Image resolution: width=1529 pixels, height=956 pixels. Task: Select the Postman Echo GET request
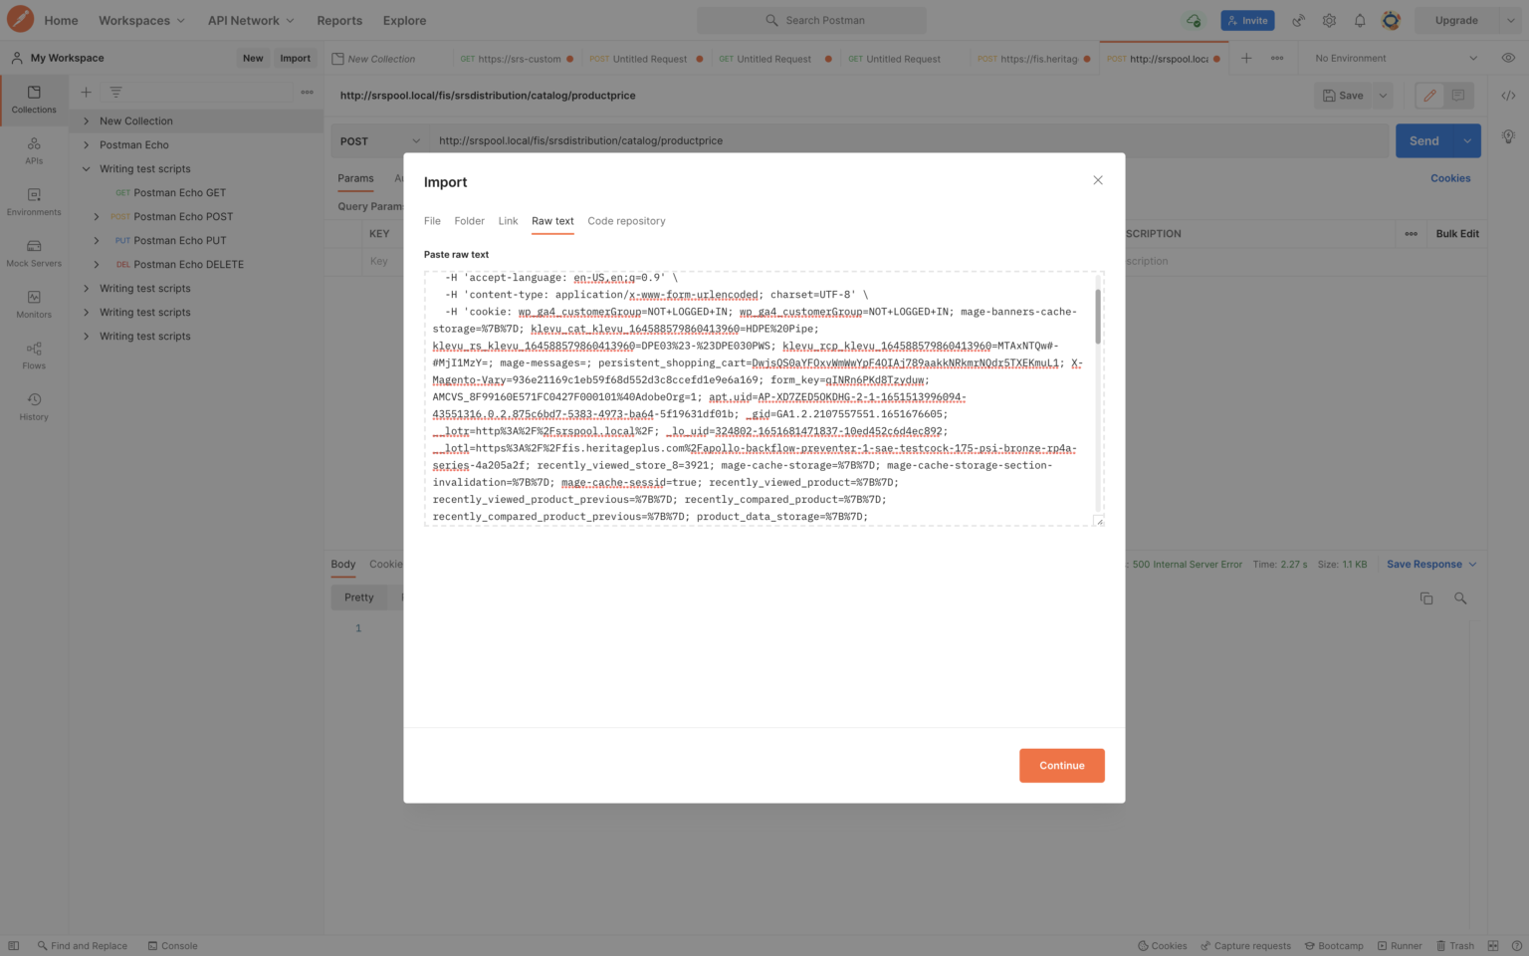click(x=179, y=192)
